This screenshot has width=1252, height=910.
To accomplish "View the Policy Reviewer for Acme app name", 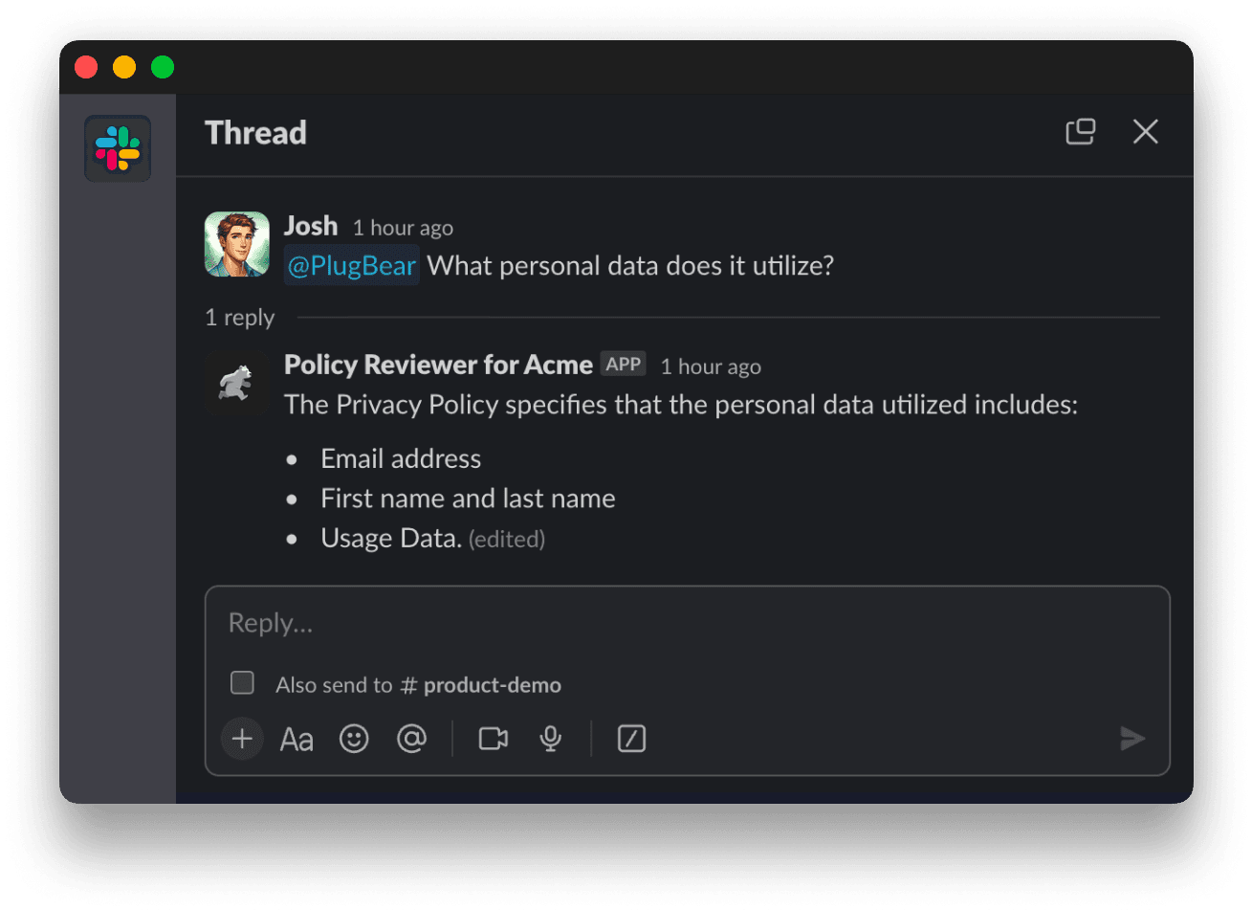I will 438,365.
